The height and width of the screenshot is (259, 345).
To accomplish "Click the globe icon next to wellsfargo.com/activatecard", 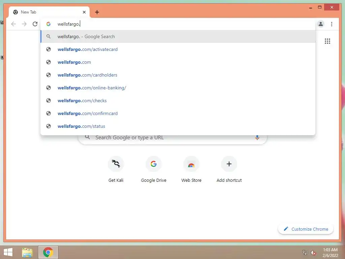I will tap(49, 49).
